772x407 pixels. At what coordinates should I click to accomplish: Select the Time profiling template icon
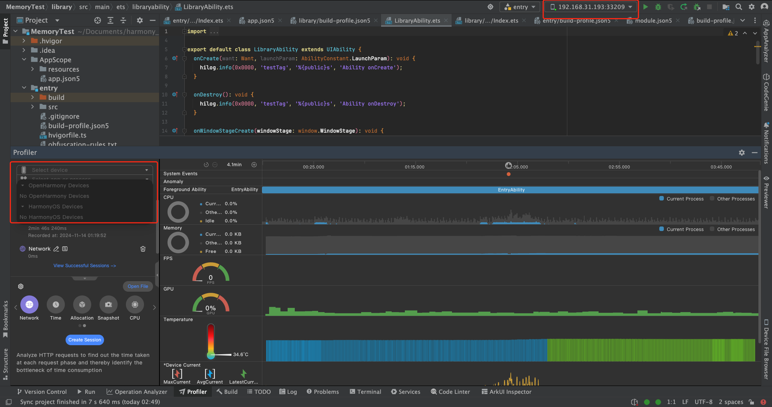[x=56, y=304]
